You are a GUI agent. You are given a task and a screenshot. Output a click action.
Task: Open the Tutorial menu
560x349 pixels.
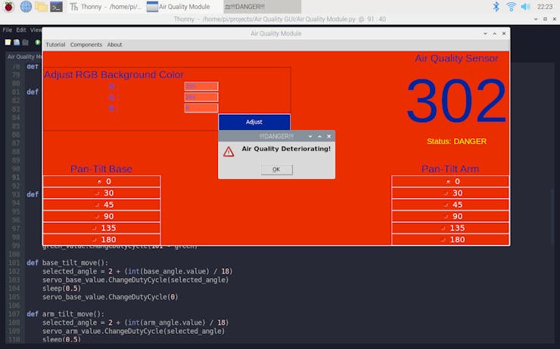55,45
